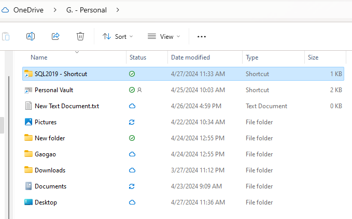The height and width of the screenshot is (219, 352).
Task: Expand chevron after G. - Personal breadcrumb
Action: pos(118,10)
